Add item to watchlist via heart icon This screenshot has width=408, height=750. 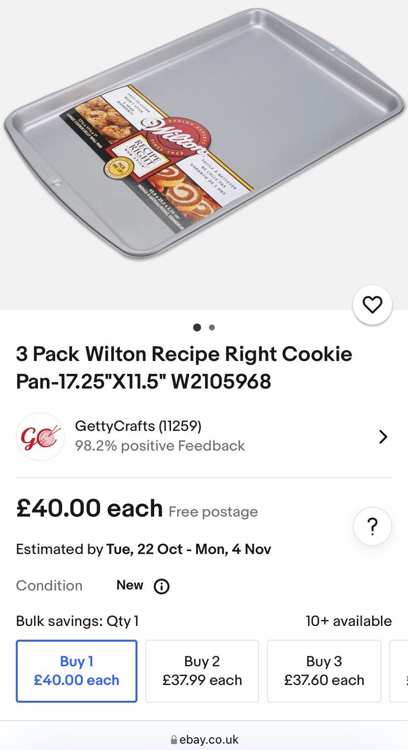(x=373, y=305)
